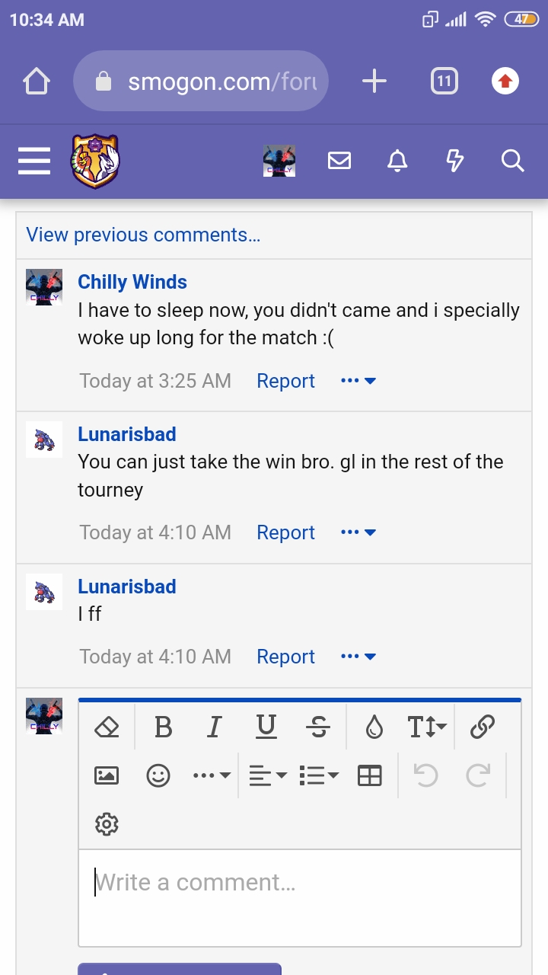Insert a link with the chain icon
The width and height of the screenshot is (548, 975).
click(483, 727)
